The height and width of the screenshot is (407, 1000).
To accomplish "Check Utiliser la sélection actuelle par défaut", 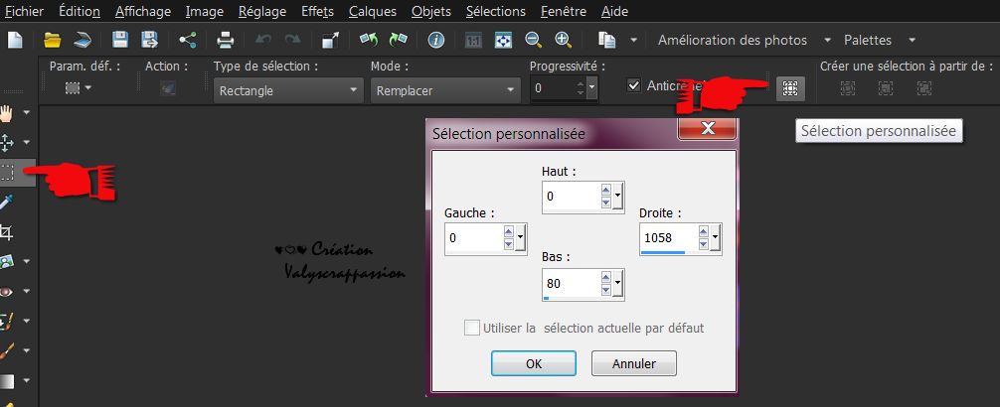I will tap(472, 328).
